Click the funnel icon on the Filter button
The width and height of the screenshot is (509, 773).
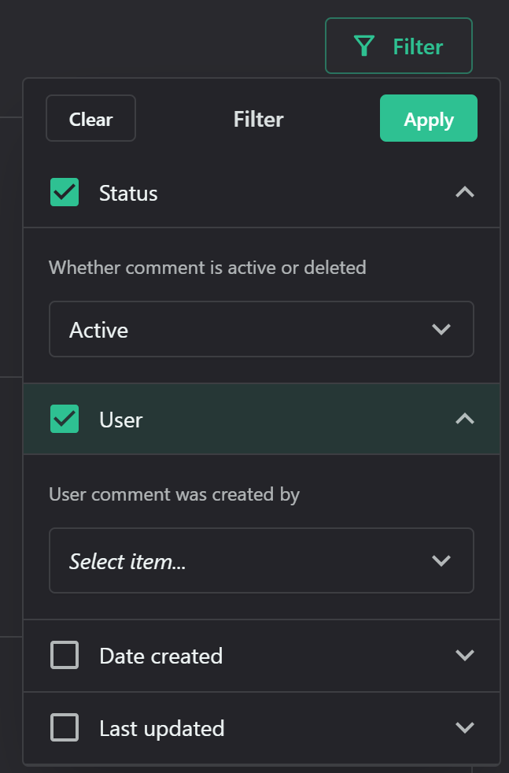[364, 46]
